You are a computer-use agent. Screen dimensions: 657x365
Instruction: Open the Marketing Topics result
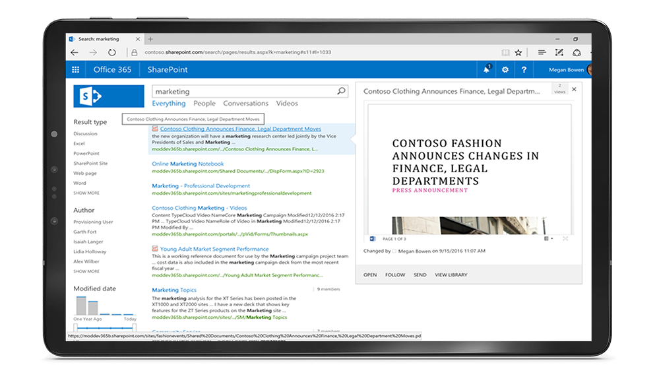pos(174,290)
